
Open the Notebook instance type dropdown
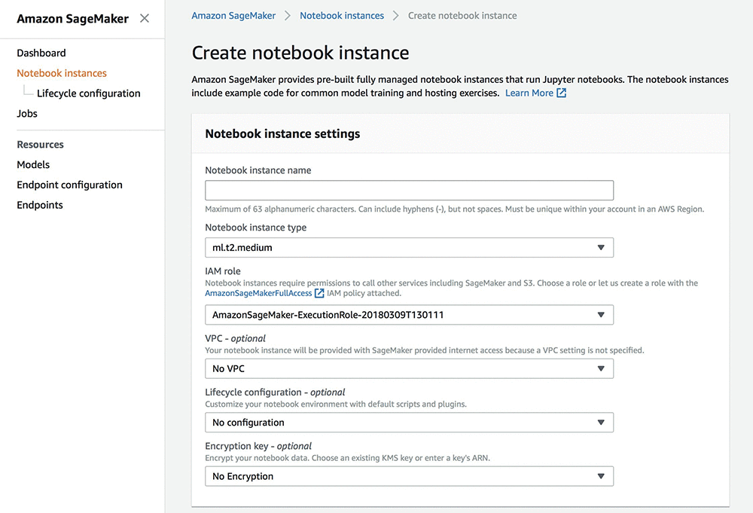409,247
